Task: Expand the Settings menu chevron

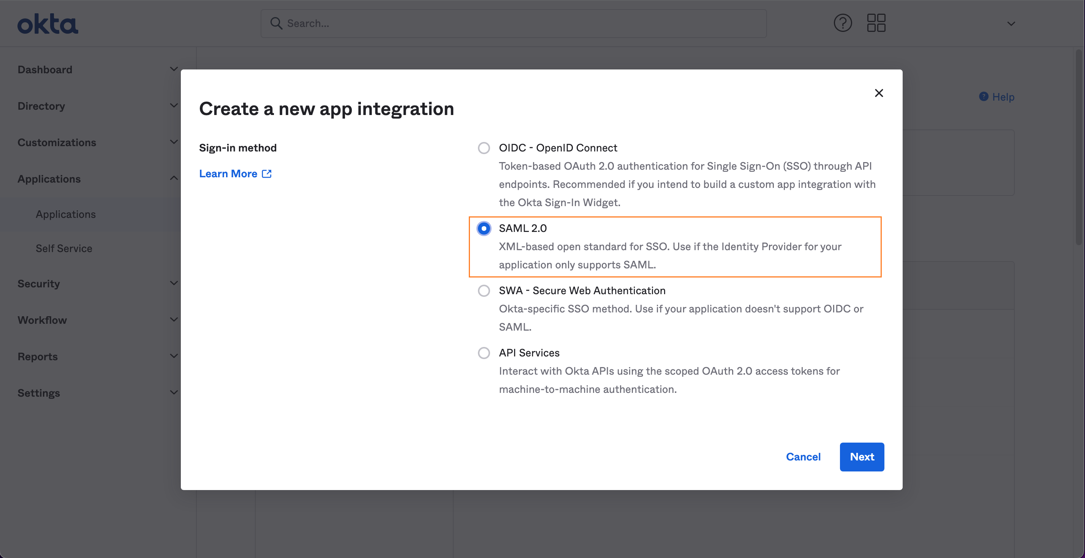Action: [174, 392]
